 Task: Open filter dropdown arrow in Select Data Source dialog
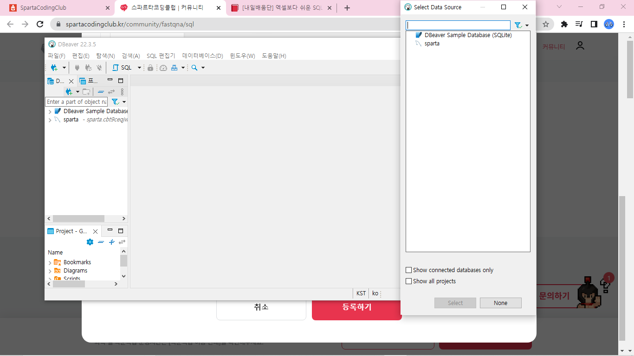pos(527,25)
